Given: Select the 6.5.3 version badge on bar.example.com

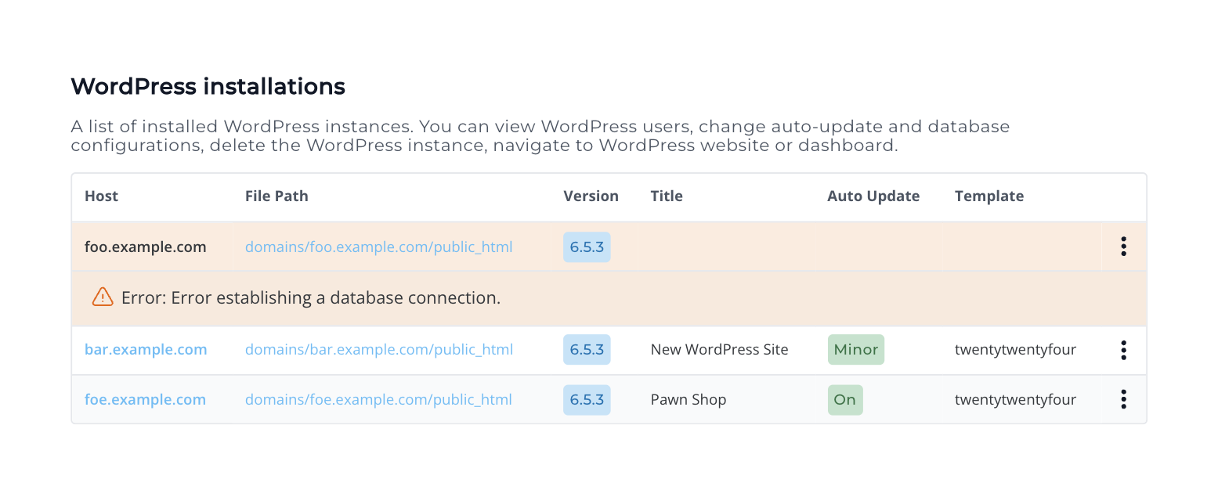Looking at the screenshot, I should (x=587, y=350).
